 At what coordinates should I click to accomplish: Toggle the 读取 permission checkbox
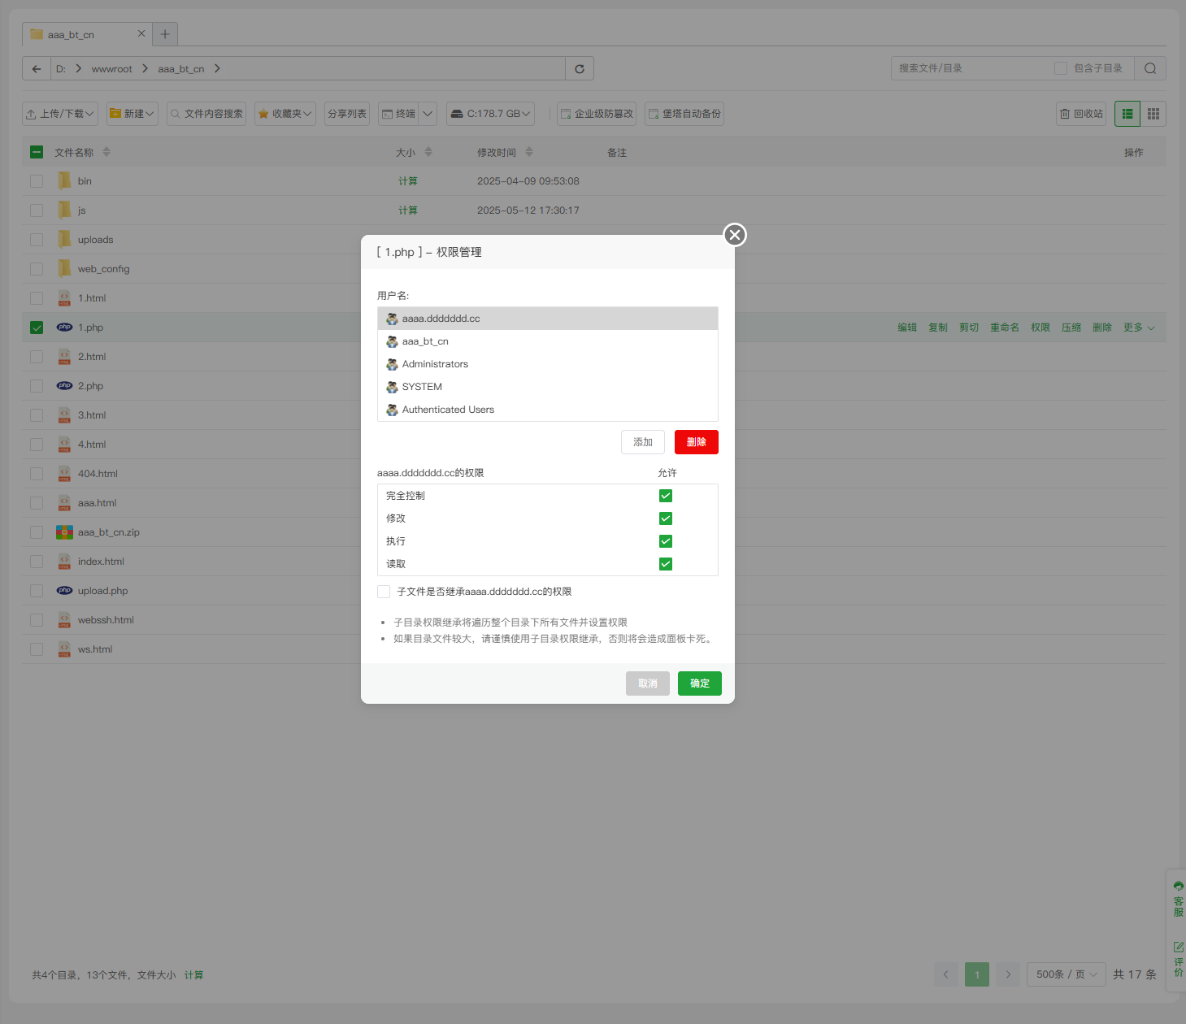[666, 564]
